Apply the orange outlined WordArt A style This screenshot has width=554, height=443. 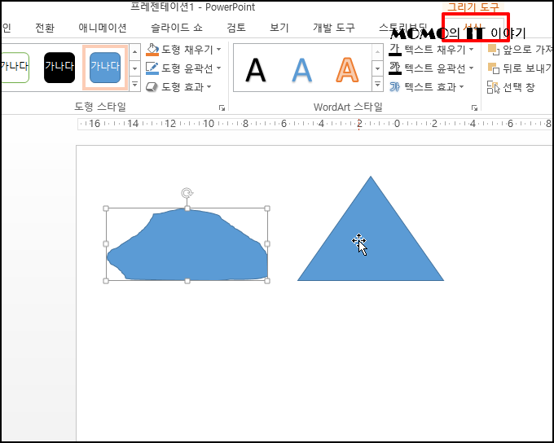(347, 70)
